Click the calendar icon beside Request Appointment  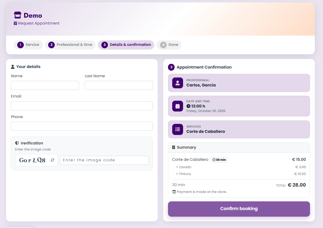[x=15, y=23]
